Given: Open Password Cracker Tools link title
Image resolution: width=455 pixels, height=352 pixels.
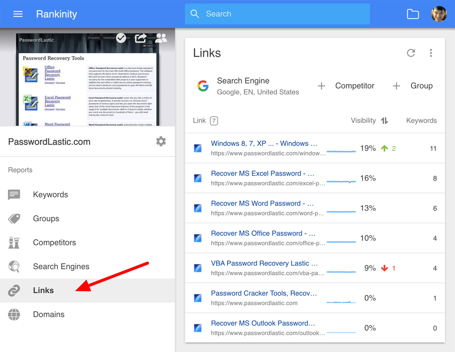Looking at the screenshot, I should [x=264, y=293].
